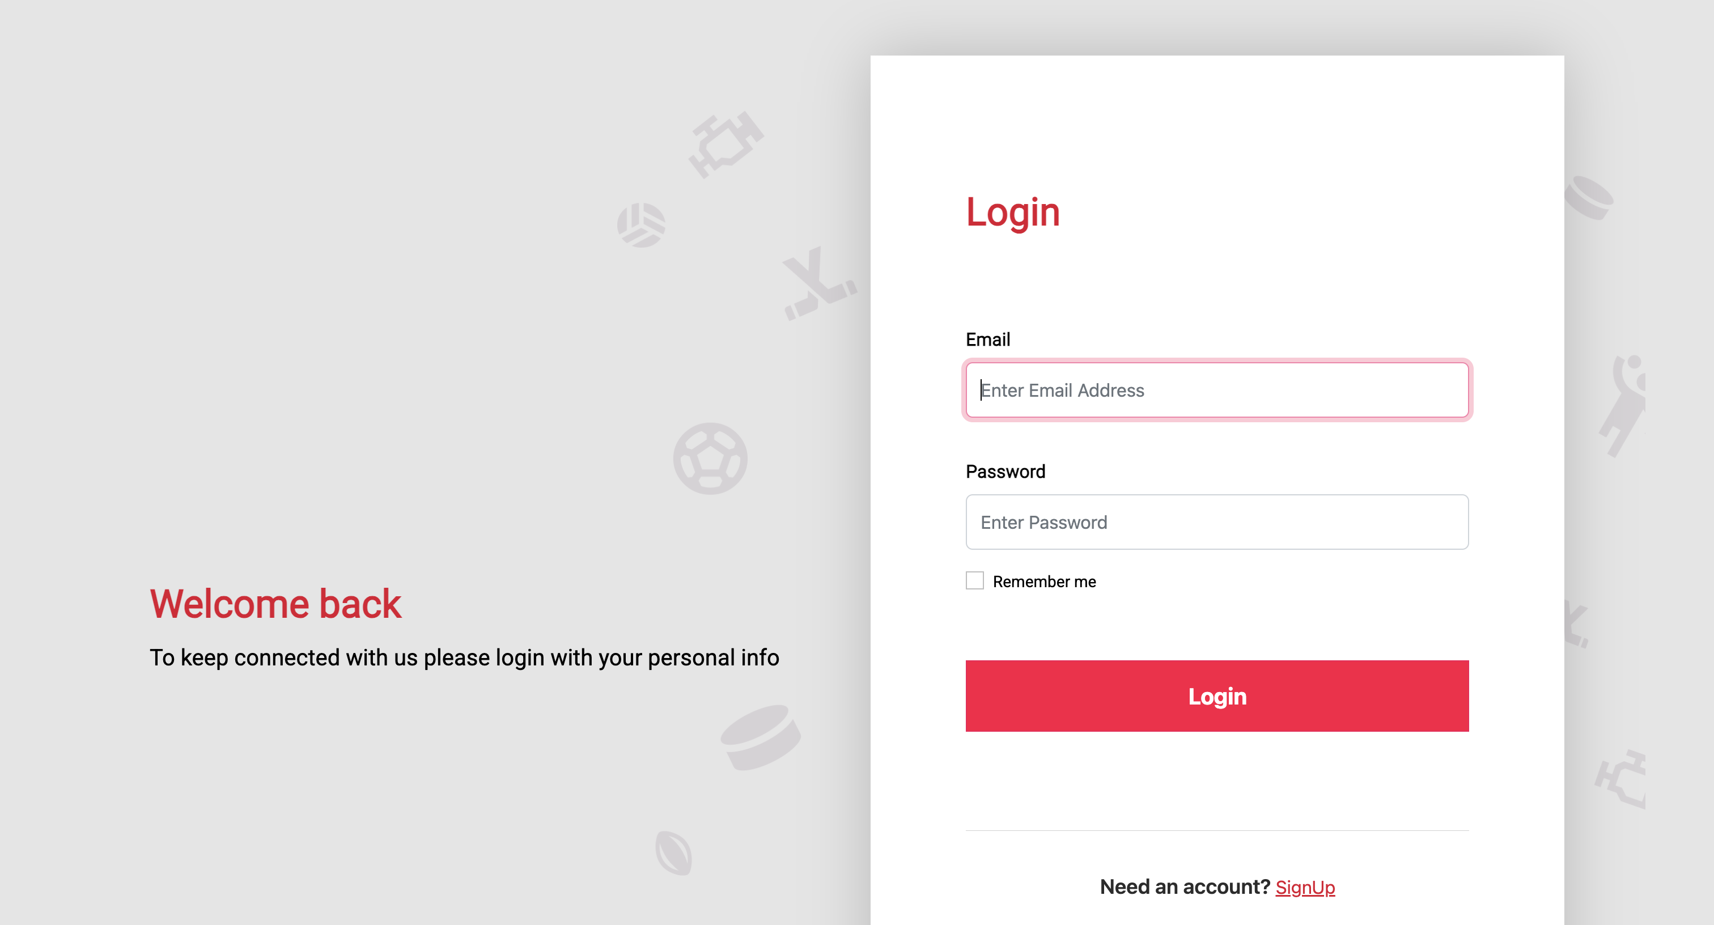Image resolution: width=1714 pixels, height=925 pixels.
Task: Click the Password field label
Action: (x=1006, y=471)
